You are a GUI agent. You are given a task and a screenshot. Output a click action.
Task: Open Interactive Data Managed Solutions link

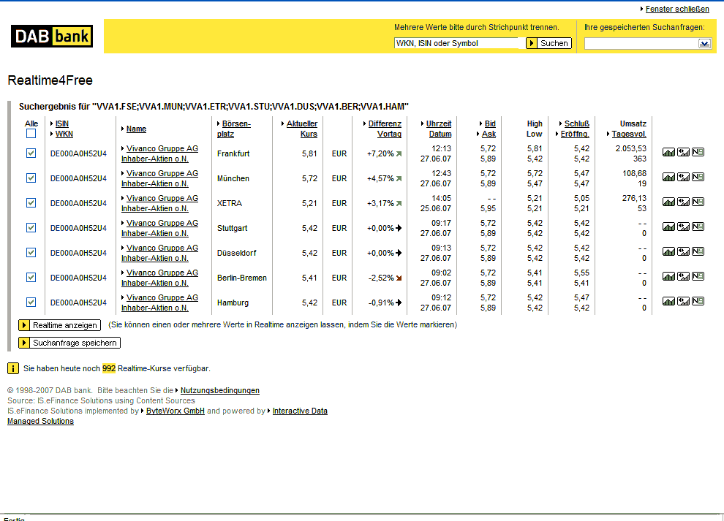pyautogui.click(x=300, y=411)
